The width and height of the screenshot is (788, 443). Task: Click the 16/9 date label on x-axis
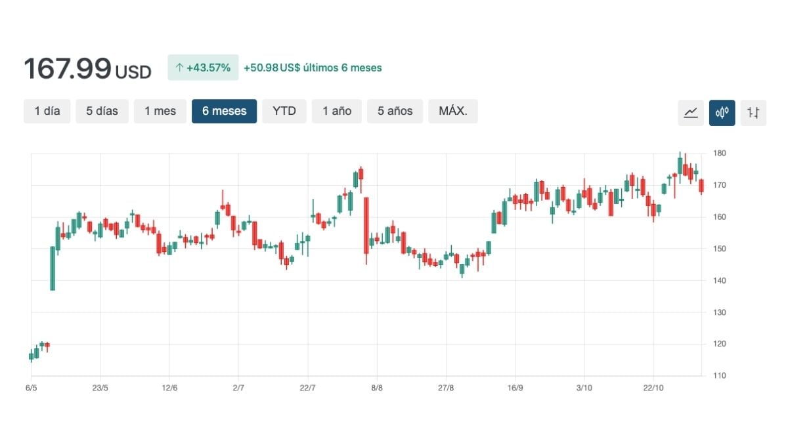[515, 388]
